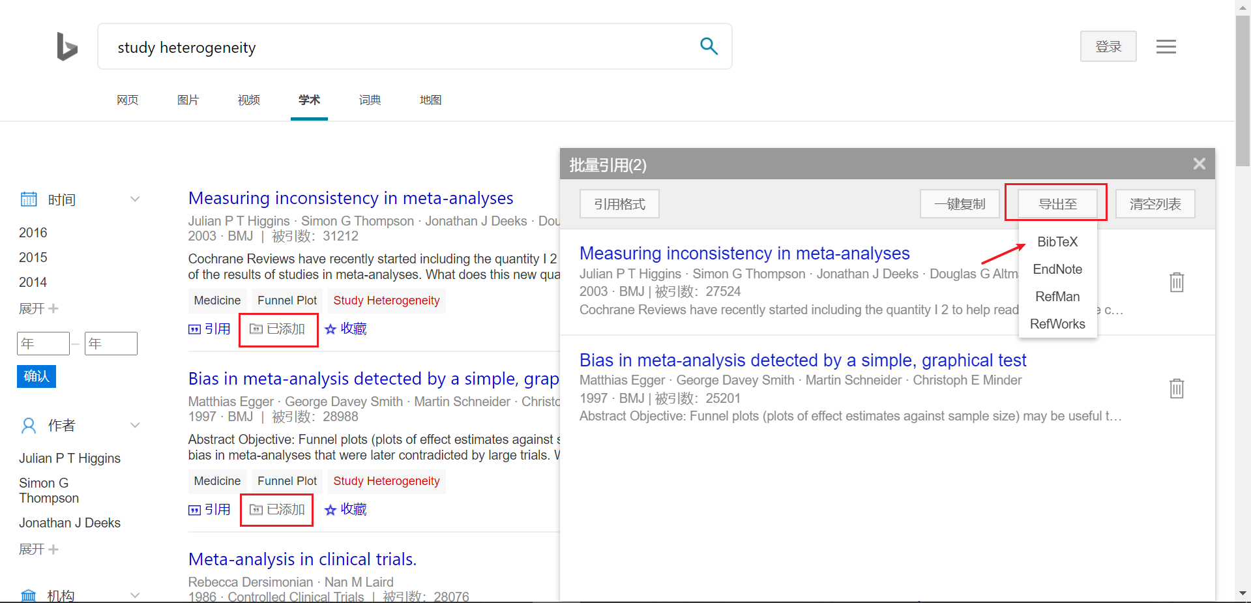Open the 导出至 export dropdown

click(x=1057, y=204)
